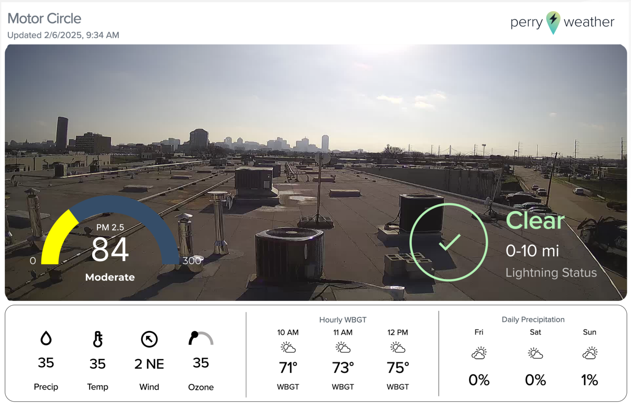Toggle the Saturday sun-and-cloud icon
Screen dimensions: 631x406
pyautogui.click(x=534, y=352)
